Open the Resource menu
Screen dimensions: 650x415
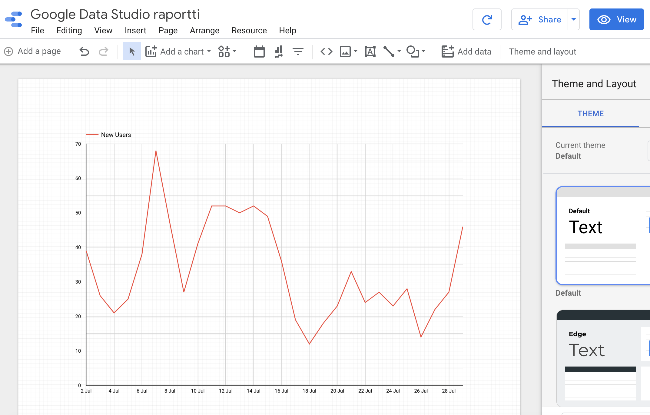(249, 30)
